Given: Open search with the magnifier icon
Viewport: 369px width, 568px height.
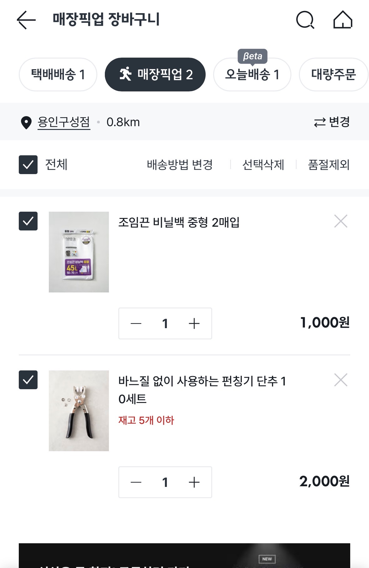Looking at the screenshot, I should pyautogui.click(x=305, y=20).
